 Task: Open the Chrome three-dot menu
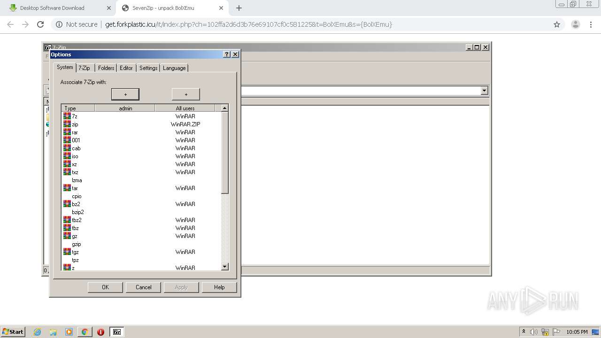point(591,24)
